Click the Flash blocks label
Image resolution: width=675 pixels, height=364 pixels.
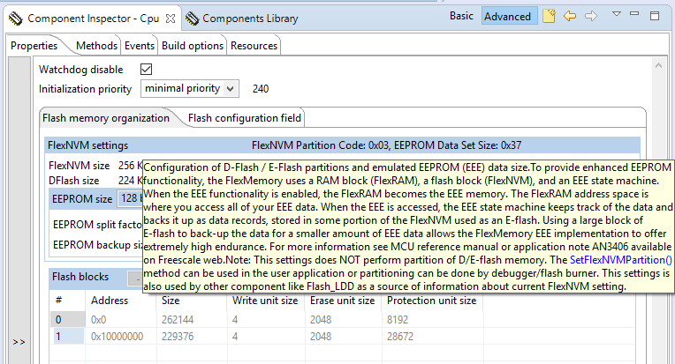(80, 277)
